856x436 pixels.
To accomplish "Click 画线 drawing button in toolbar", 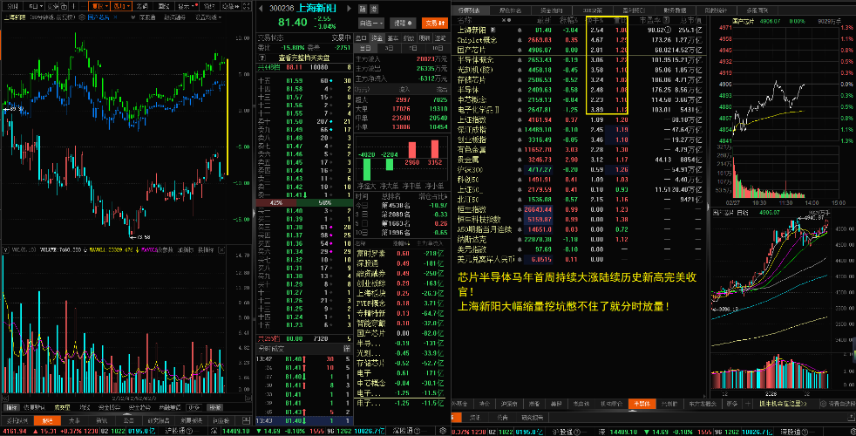I will pos(163,7).
